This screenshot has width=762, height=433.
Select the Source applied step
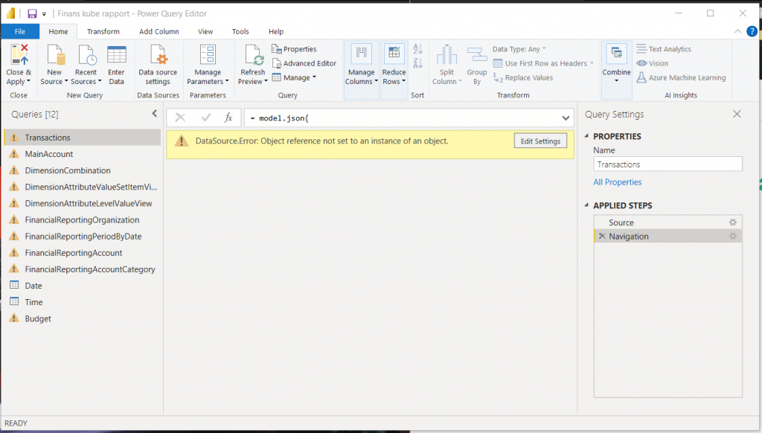[667, 222]
